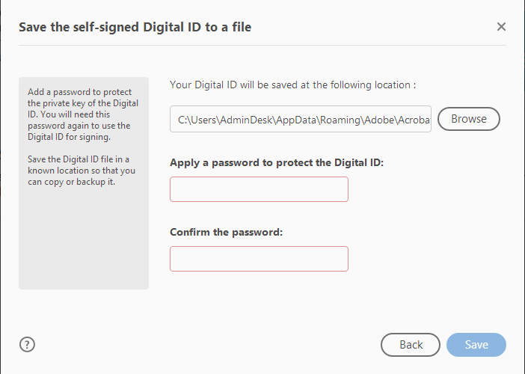Click blank area right of confirm password field
The image size is (525, 374).
coord(426,259)
